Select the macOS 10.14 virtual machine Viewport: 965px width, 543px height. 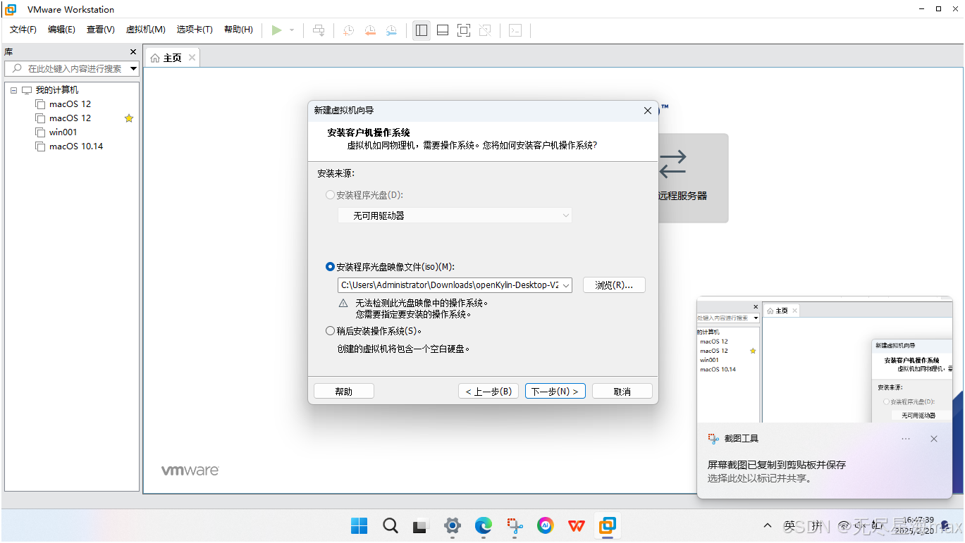(76, 146)
